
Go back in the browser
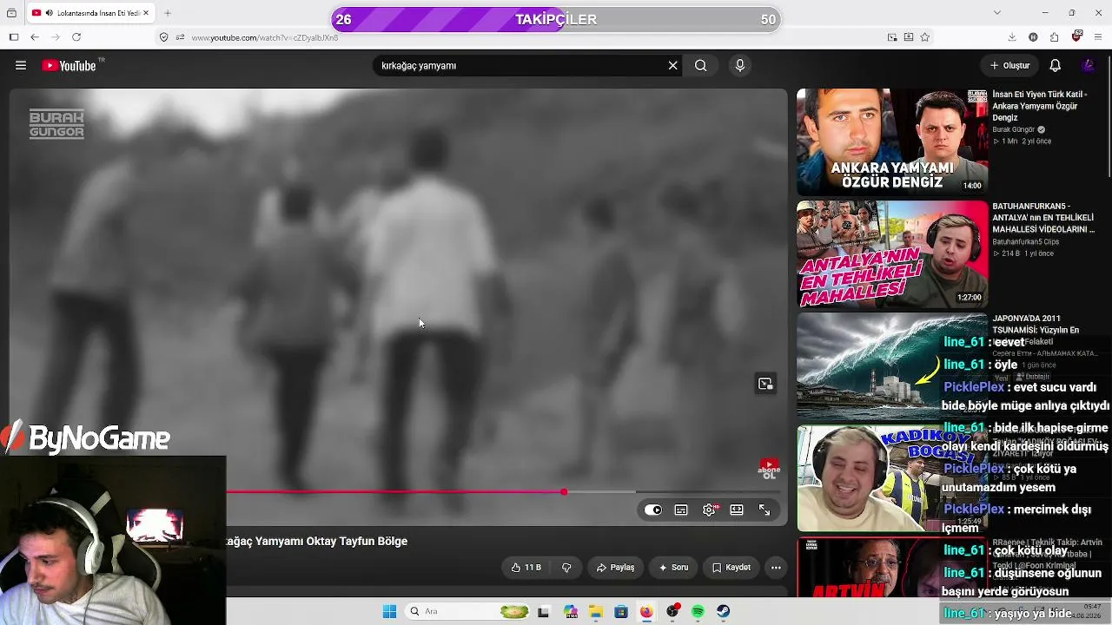click(34, 37)
